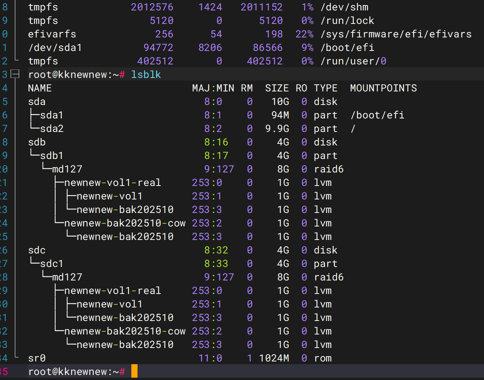Click the /dev/shm mount path
Screen dimensions: 484x380
click(x=345, y=7)
